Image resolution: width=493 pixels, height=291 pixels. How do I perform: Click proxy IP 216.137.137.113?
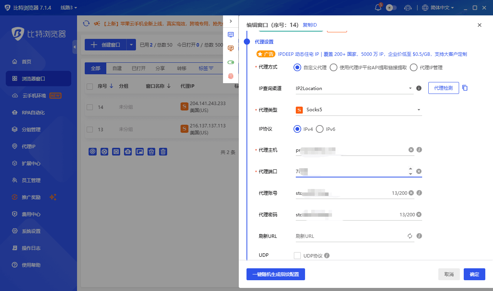pos(208,126)
